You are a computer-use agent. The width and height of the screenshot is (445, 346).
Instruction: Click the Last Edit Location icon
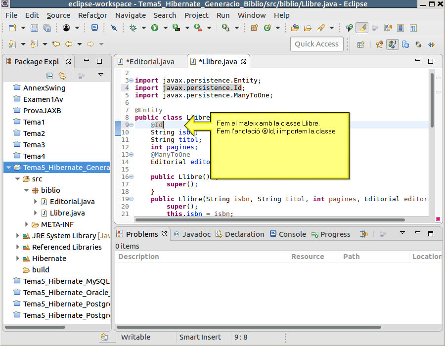tap(56, 44)
